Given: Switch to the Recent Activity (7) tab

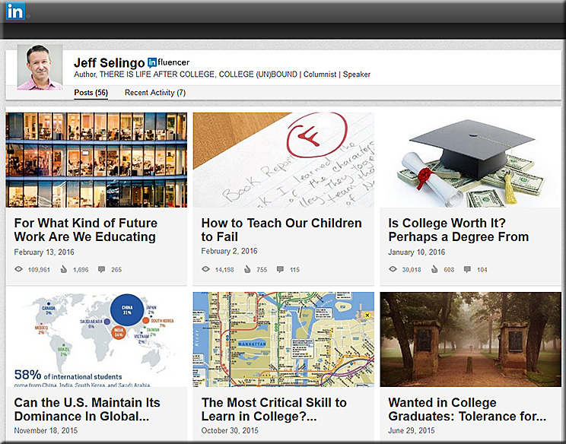Looking at the screenshot, I should pyautogui.click(x=155, y=93).
